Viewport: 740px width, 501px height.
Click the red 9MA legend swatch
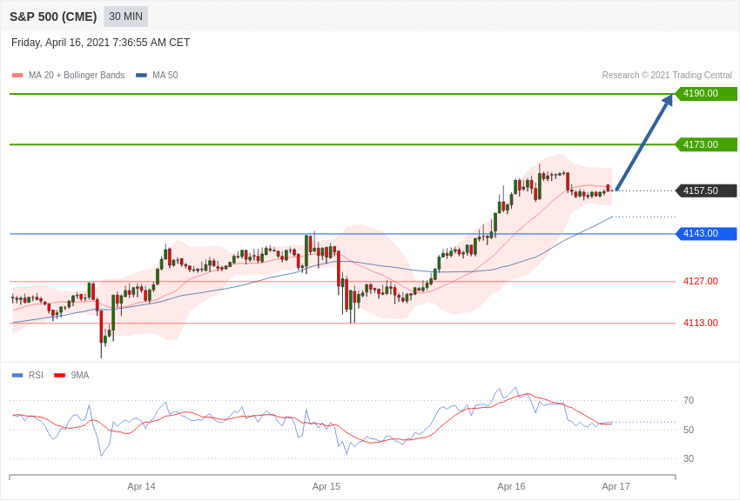pos(59,375)
